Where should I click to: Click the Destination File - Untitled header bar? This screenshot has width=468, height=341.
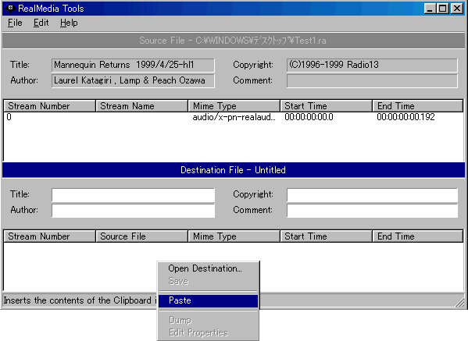[x=234, y=170]
